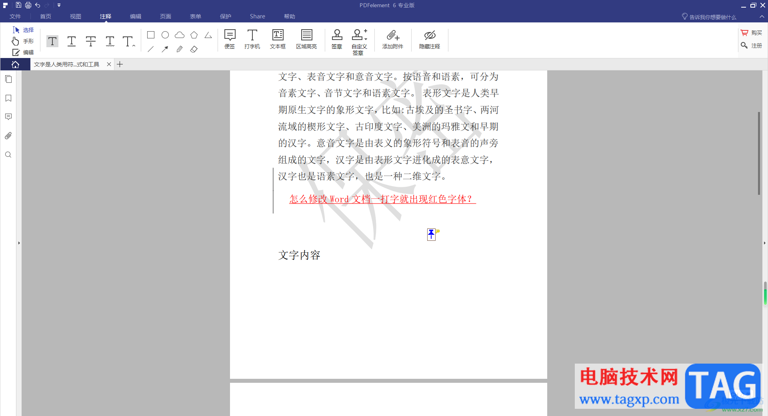Switch to the 视图 ribbon tab

(x=76, y=16)
